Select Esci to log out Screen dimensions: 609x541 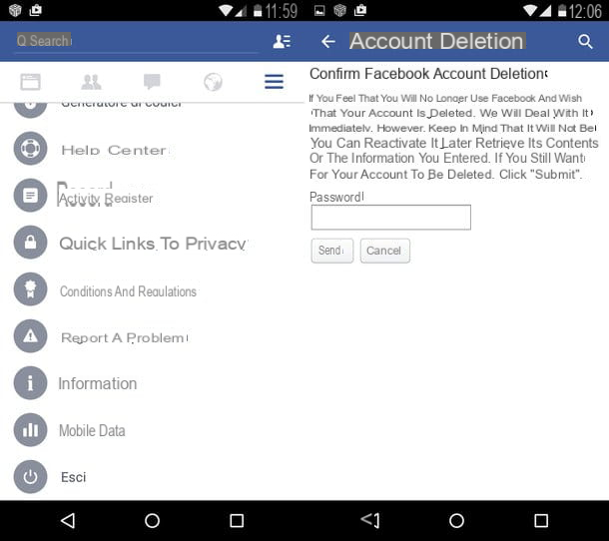point(74,477)
